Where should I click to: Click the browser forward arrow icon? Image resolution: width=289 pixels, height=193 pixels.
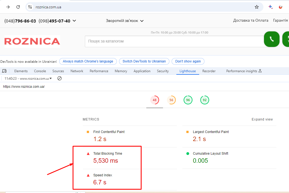pos(8,7)
